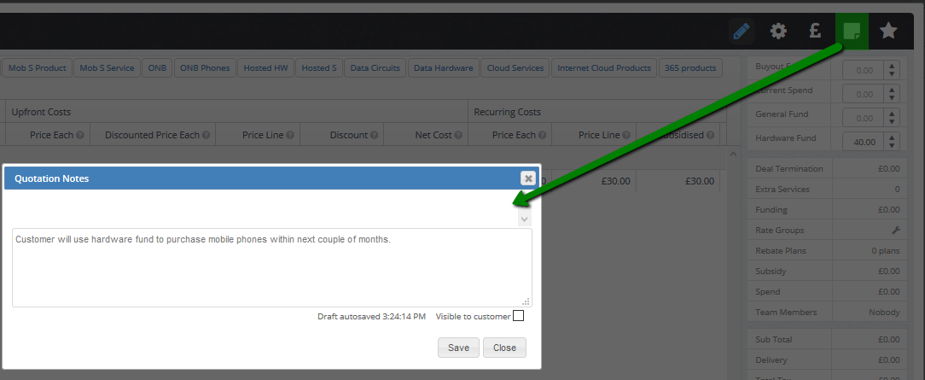Show help icon next to Net Cost
925x380 pixels.
pos(458,135)
